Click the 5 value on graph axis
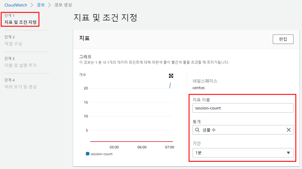The image size is (302, 169). point(87,130)
